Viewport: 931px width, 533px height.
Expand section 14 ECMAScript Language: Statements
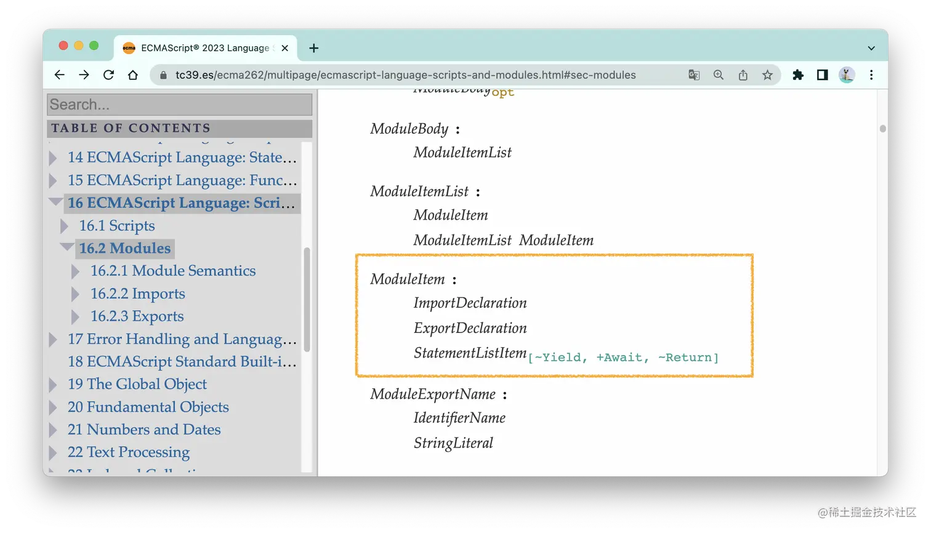coord(54,158)
